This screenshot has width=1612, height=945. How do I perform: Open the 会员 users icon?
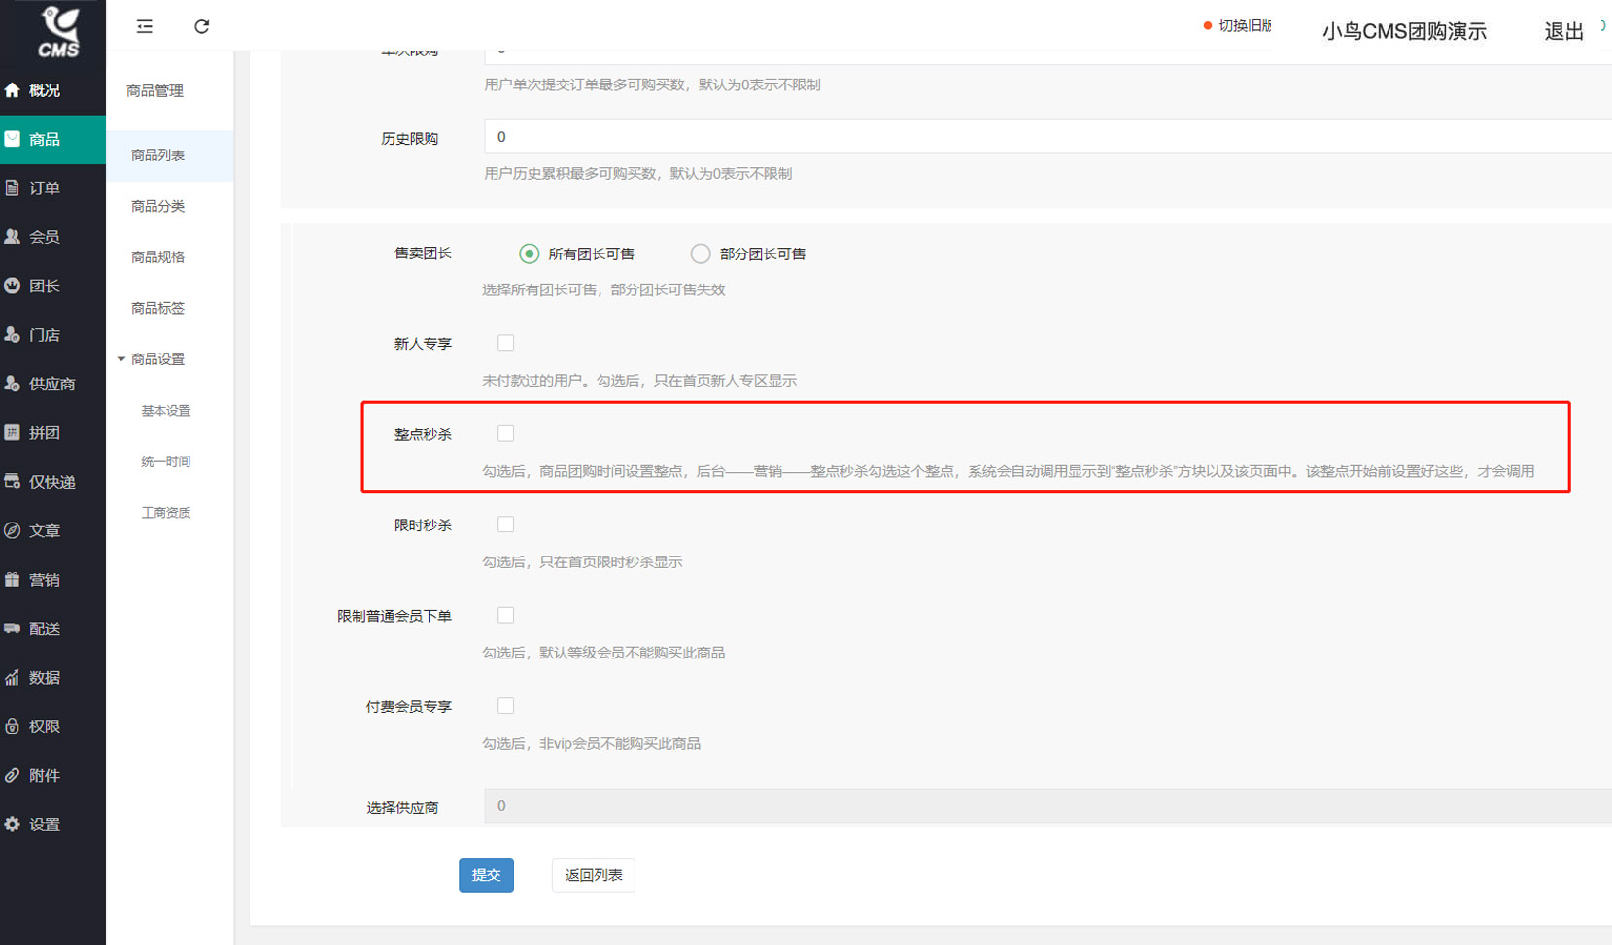pos(13,236)
